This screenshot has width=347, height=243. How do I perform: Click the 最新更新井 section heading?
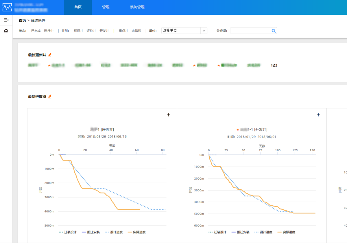pos(37,55)
